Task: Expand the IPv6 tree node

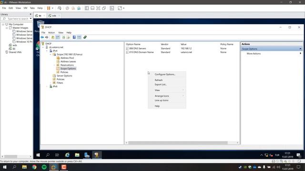Action: (47, 86)
